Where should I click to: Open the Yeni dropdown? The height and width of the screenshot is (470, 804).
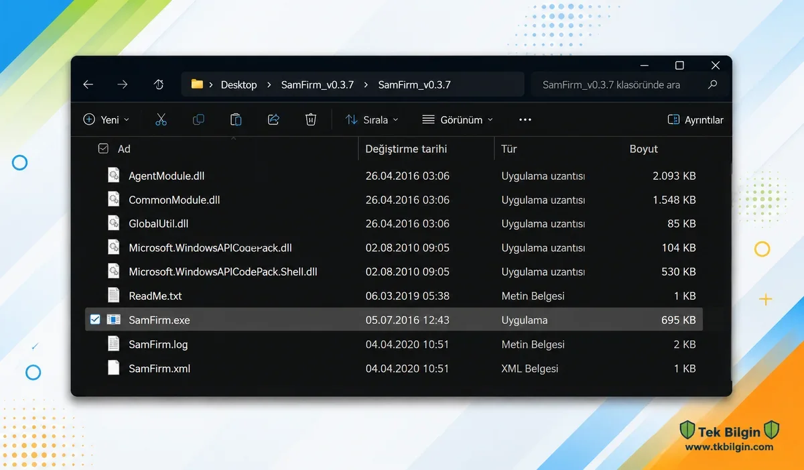coord(106,119)
